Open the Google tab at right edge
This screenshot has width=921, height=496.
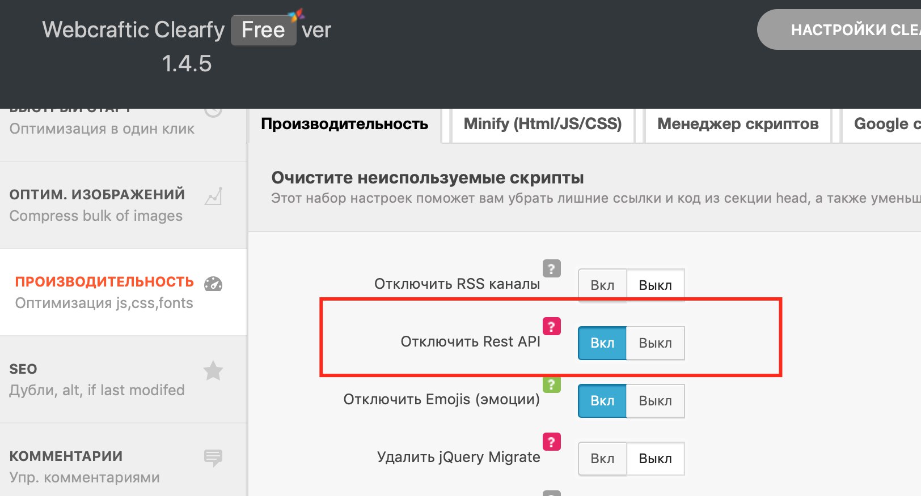[881, 124]
